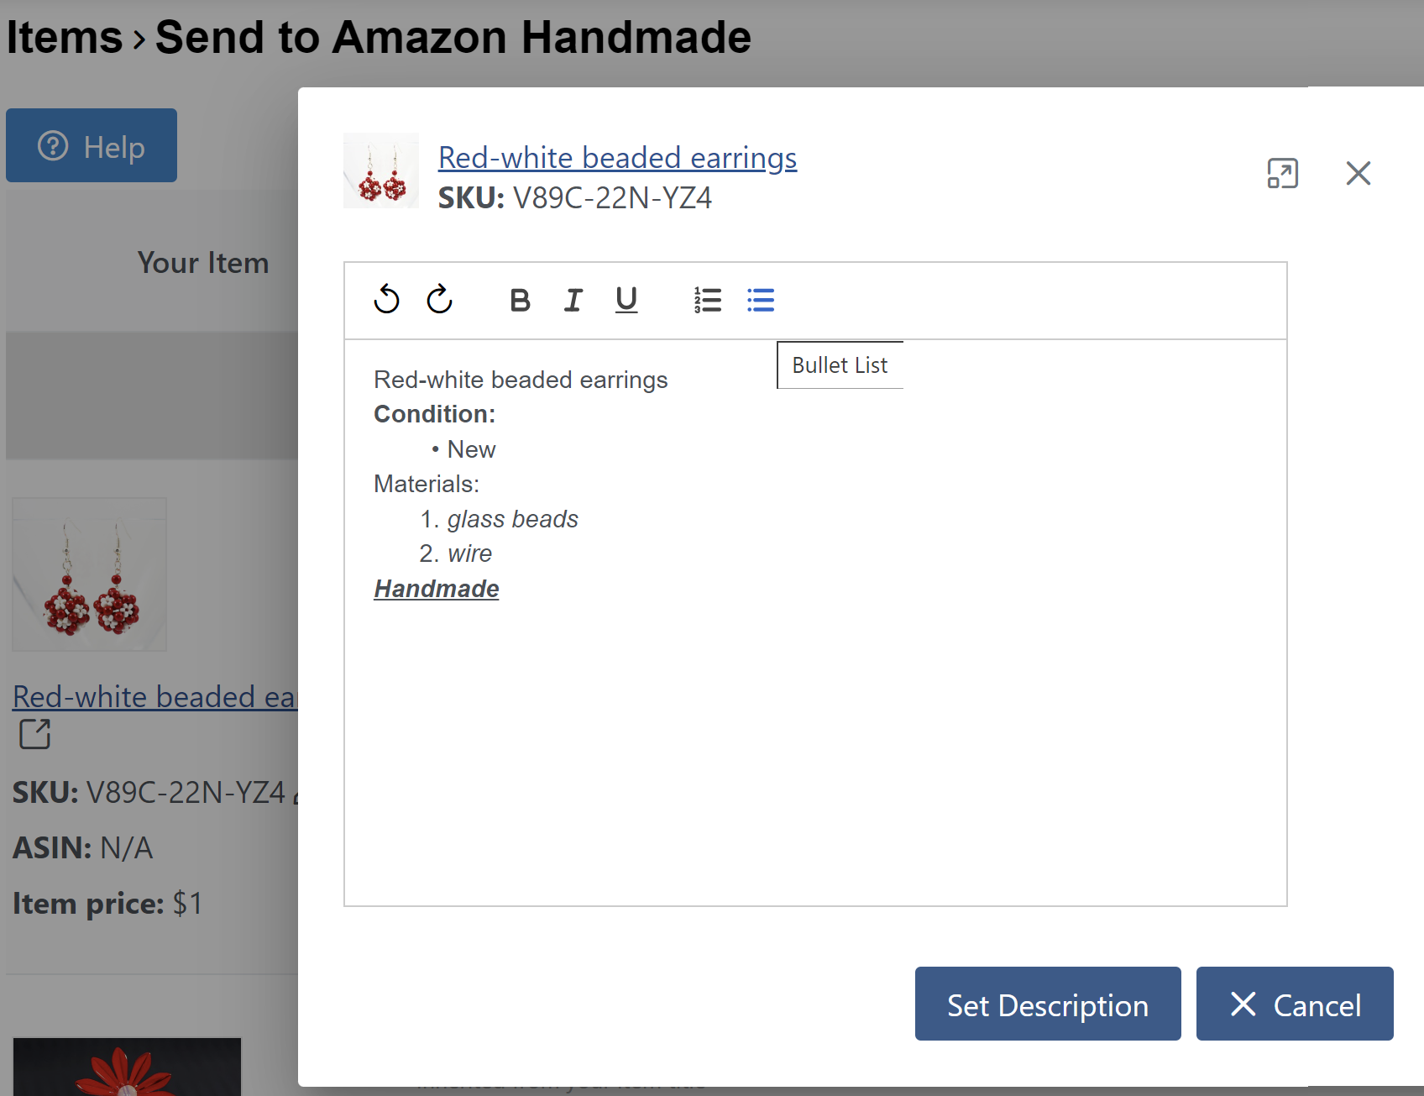This screenshot has height=1096, width=1424.
Task: Apply numbered list formatting
Action: [708, 300]
